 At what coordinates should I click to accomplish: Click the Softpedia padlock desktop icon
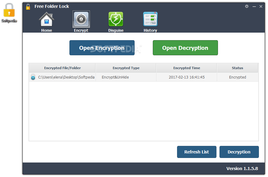click(9, 10)
